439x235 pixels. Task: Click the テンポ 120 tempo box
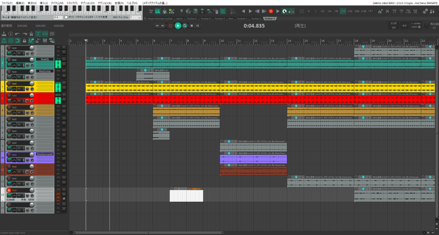[394, 26]
